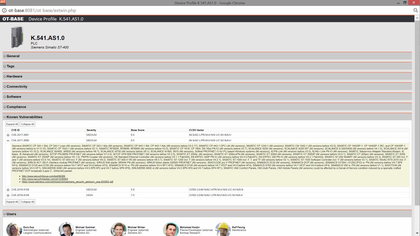
Task: Click the OT-BASE logo in the title bar
Action: [13, 19]
